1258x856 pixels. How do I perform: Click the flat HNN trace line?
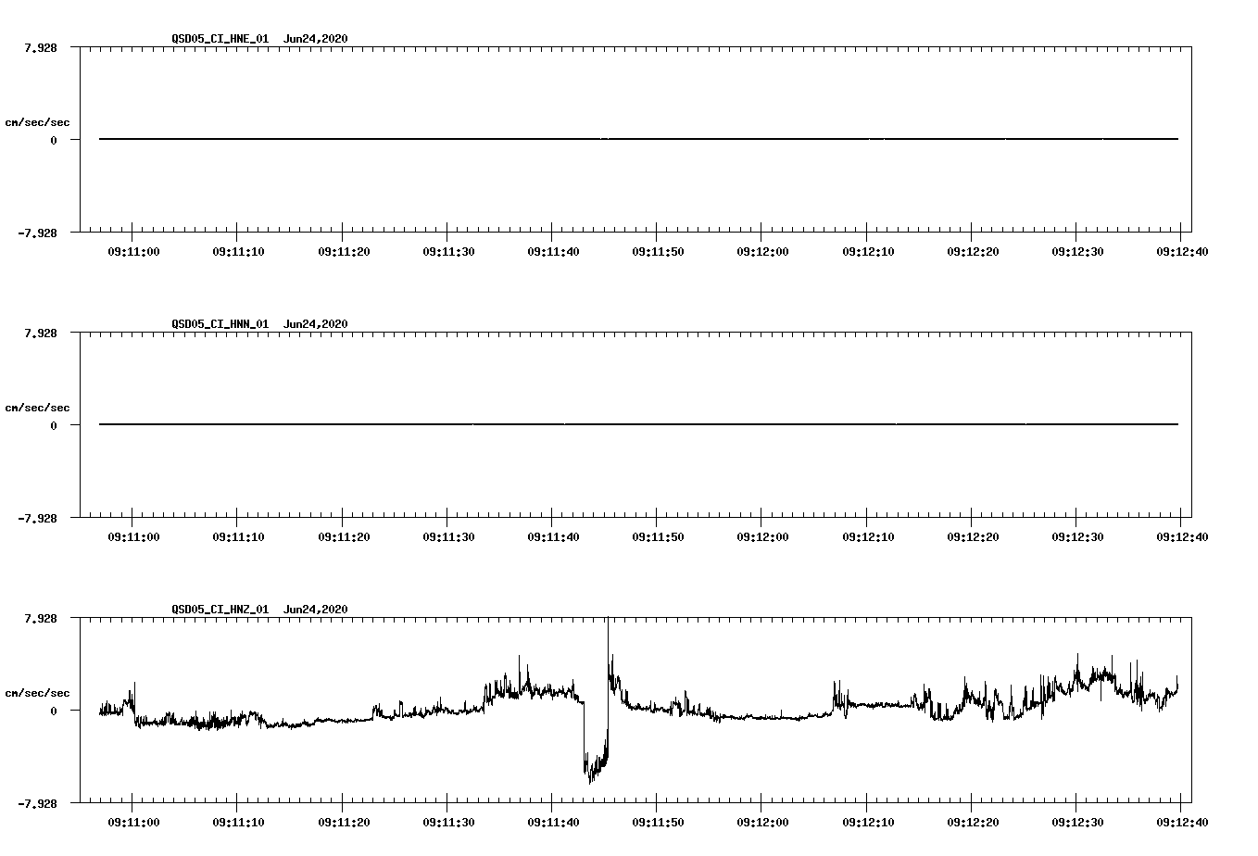[638, 424]
